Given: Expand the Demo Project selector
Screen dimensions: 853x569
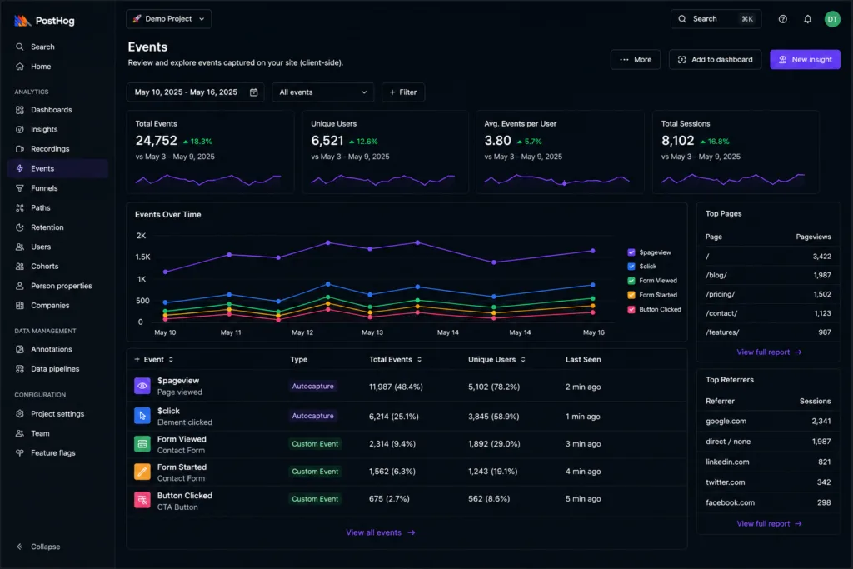Looking at the screenshot, I should (168, 19).
